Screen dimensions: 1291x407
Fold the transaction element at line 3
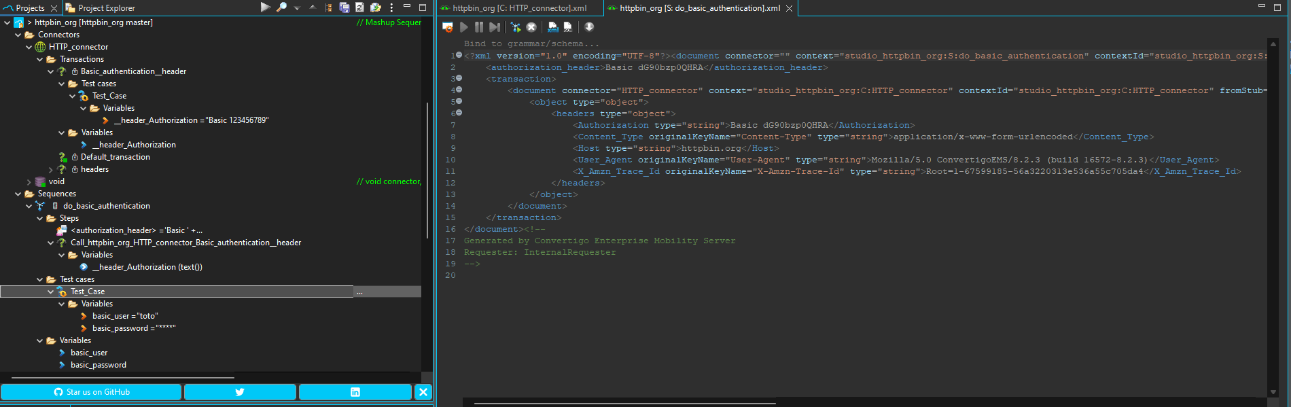(459, 78)
